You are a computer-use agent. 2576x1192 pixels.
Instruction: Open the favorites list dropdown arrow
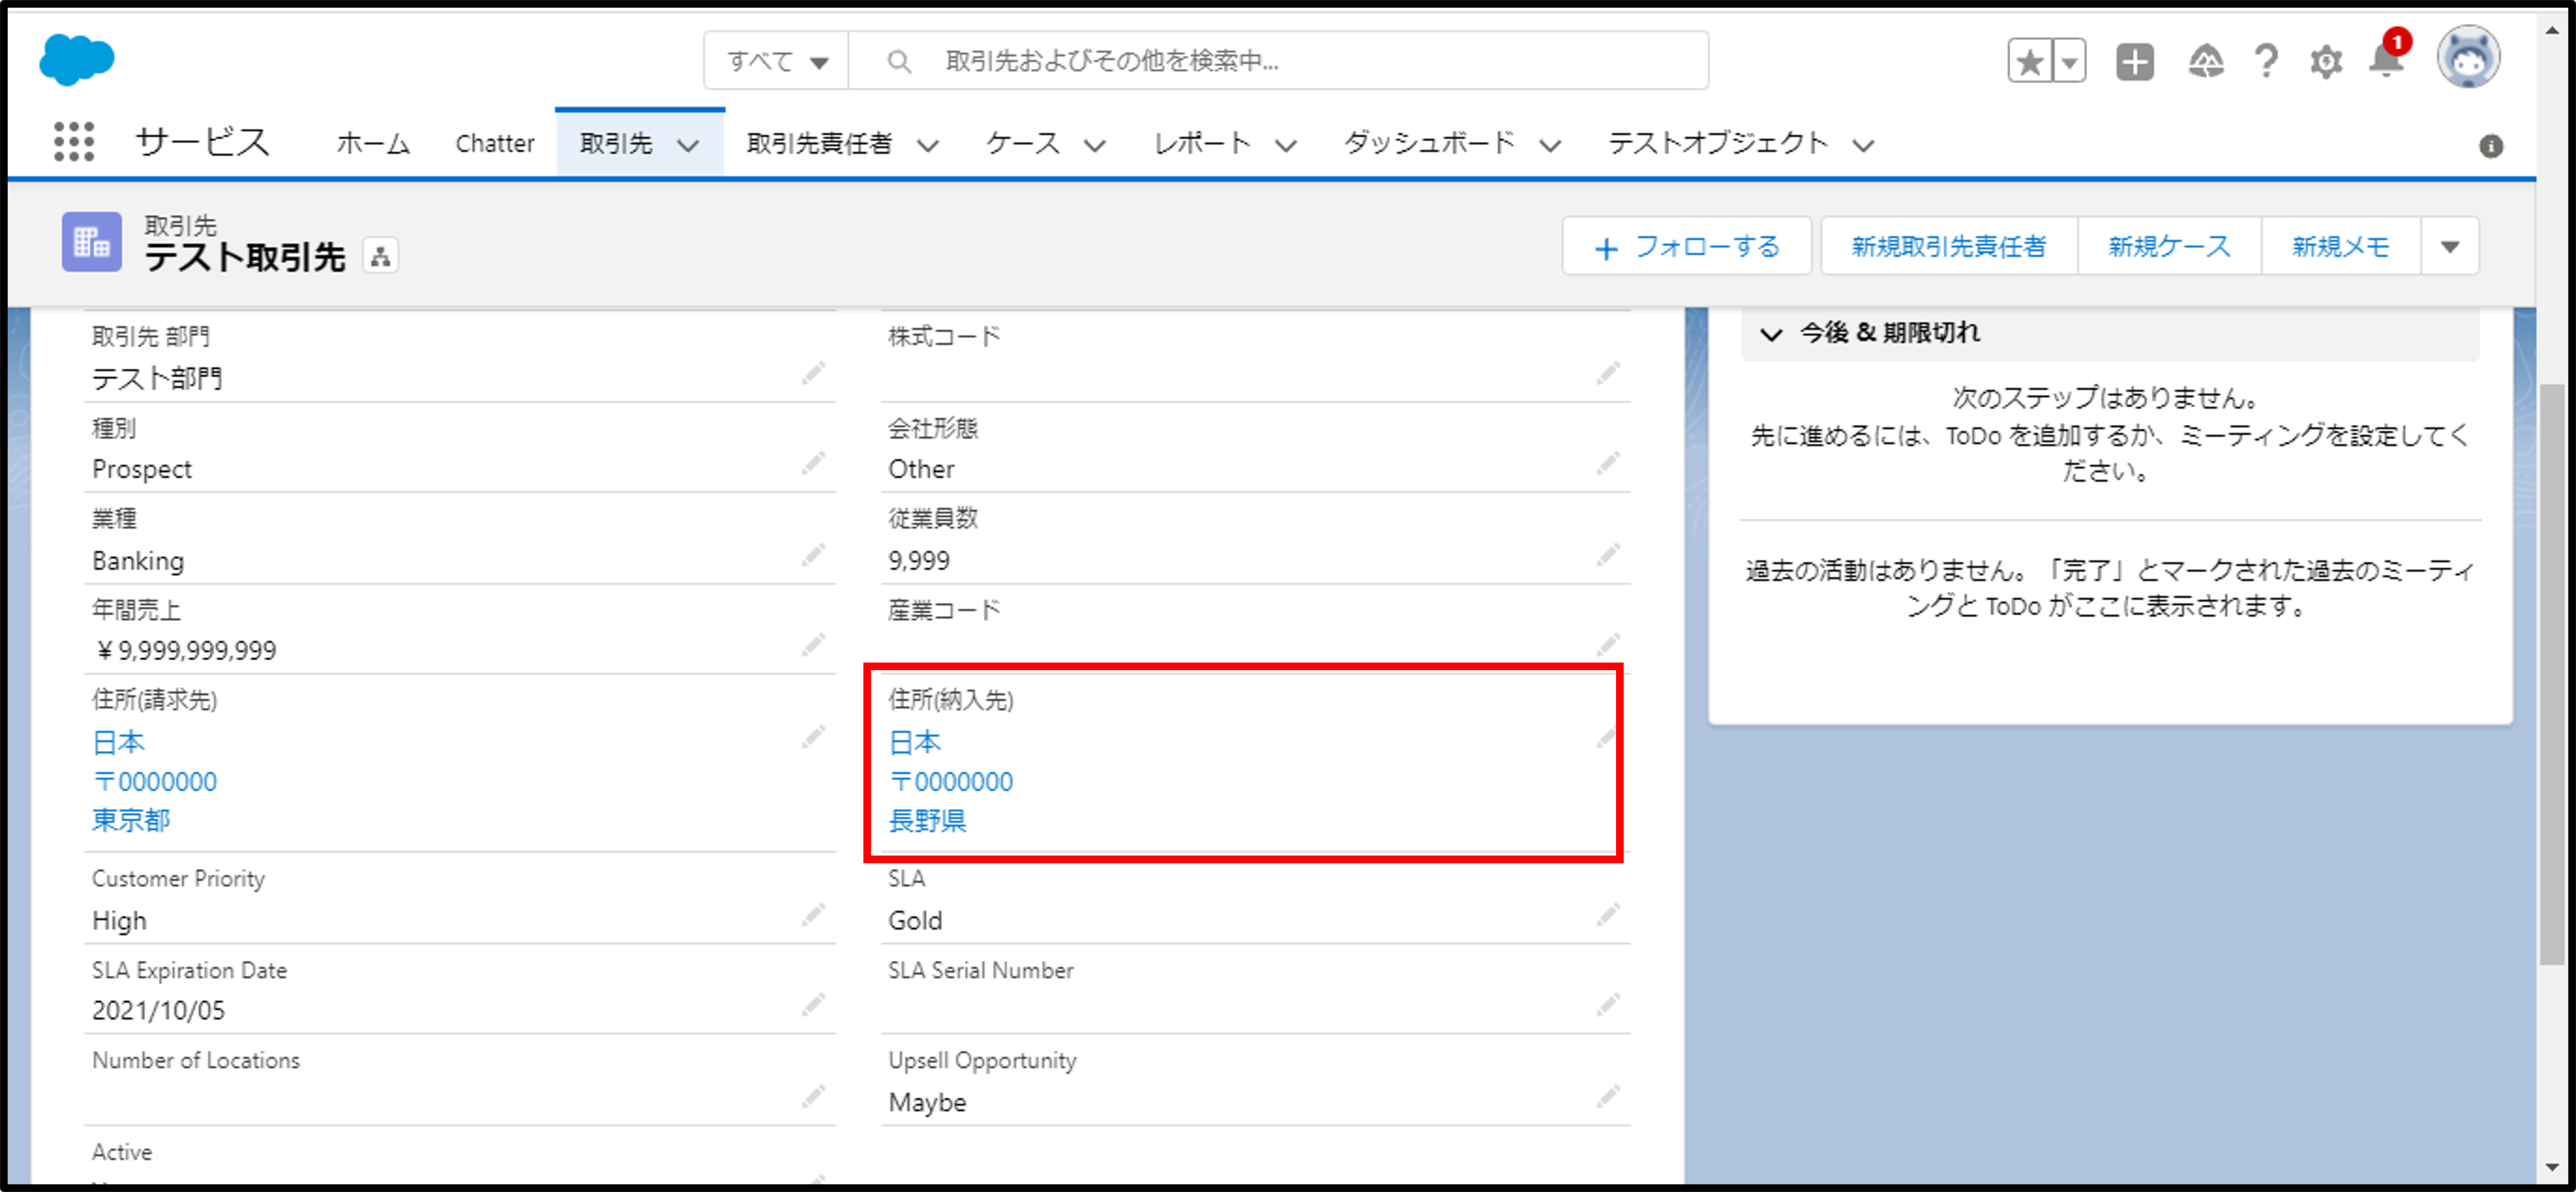coord(2070,62)
